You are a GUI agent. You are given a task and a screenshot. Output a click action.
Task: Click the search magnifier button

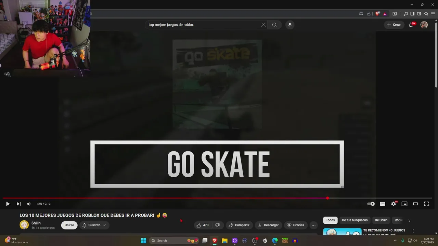click(x=274, y=25)
